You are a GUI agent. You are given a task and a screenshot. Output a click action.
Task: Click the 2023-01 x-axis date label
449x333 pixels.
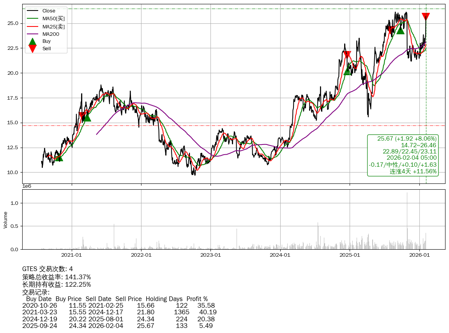coord(210,255)
